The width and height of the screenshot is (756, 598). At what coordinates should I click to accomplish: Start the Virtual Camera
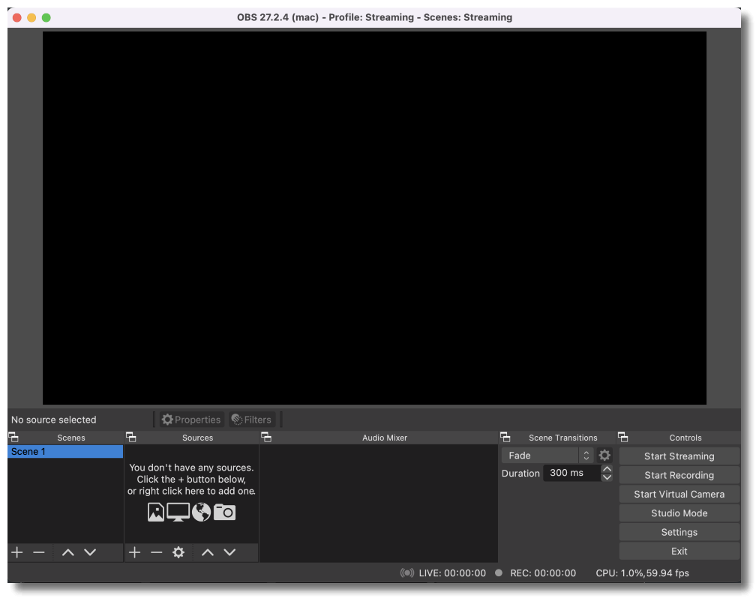tap(679, 494)
